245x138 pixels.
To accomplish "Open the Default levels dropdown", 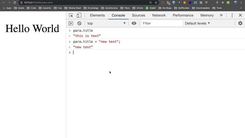I will point(198,23).
